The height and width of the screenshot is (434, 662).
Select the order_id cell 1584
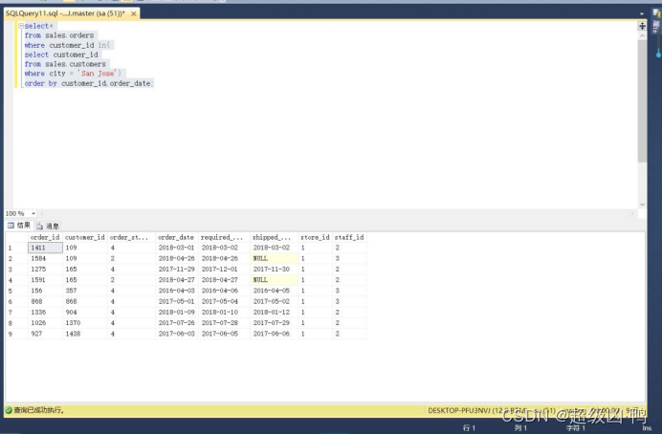[x=45, y=258]
